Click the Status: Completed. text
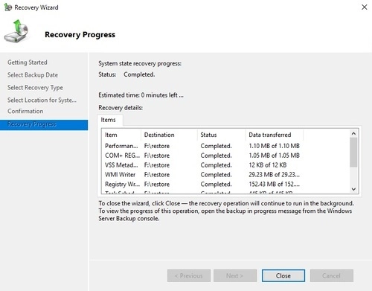This screenshot has height=291, width=372. pos(126,74)
